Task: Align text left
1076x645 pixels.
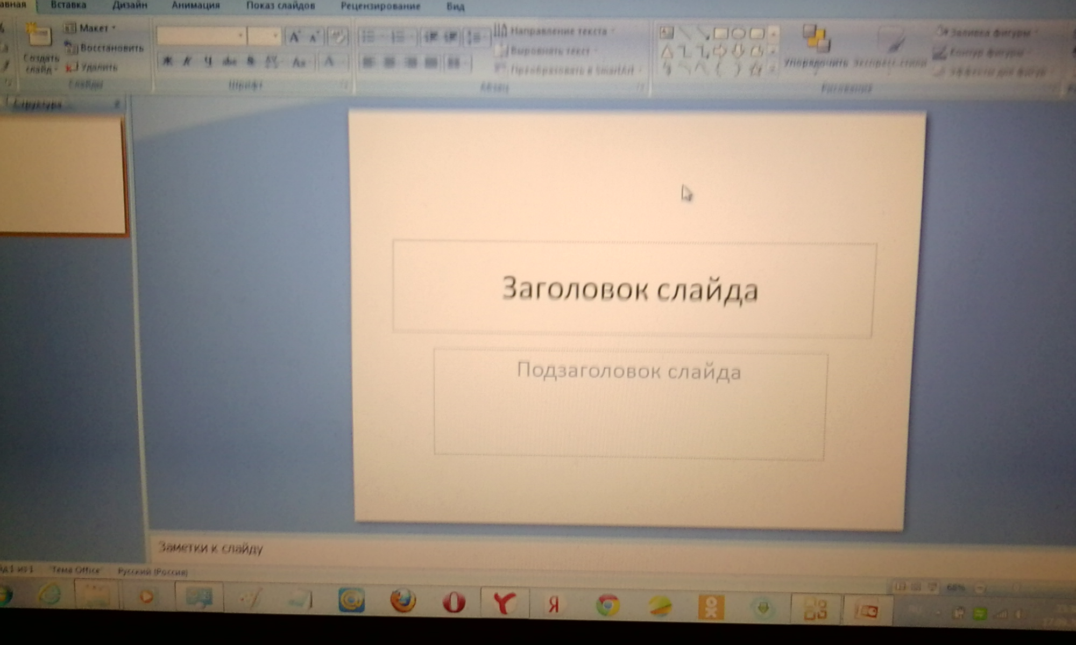Action: [x=368, y=63]
